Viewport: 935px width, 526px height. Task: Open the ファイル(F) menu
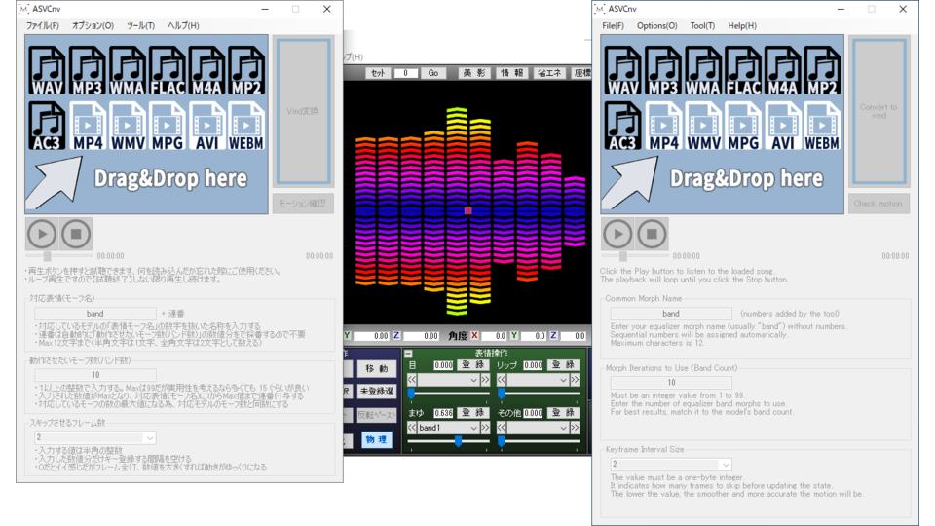tap(42, 25)
